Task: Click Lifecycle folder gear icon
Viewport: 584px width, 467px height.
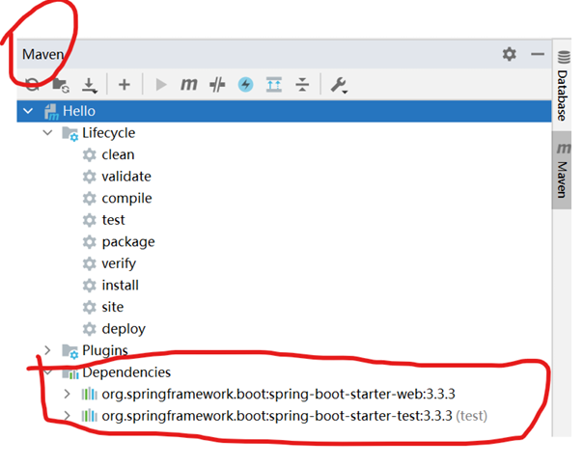Action: click(x=70, y=134)
